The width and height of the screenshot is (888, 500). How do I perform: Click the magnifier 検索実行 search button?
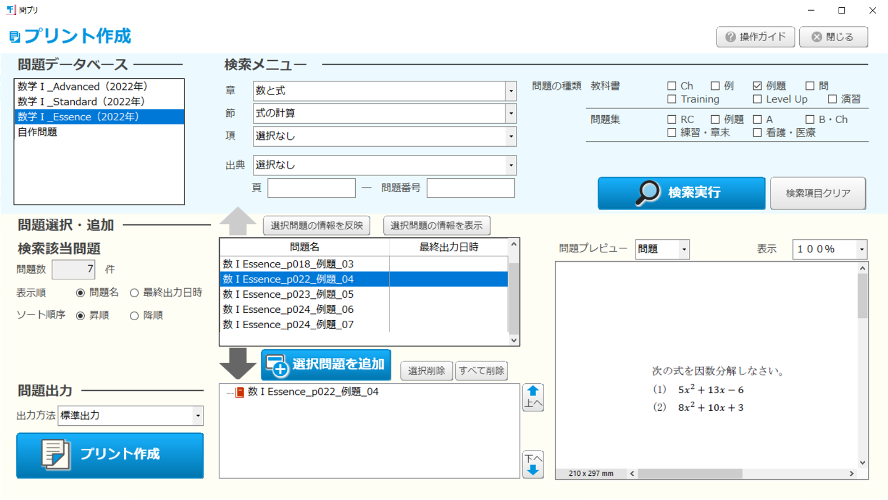[681, 193]
